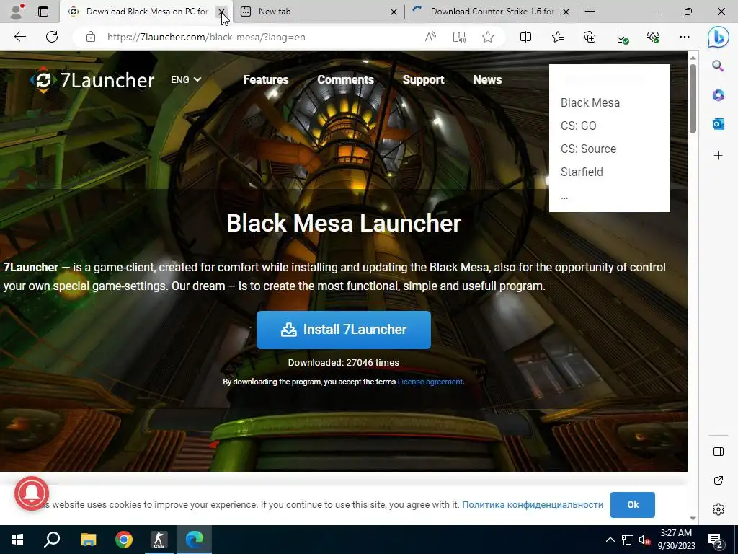Image resolution: width=738 pixels, height=554 pixels.
Task: Open sidebar settings gear icon
Action: pos(719,509)
